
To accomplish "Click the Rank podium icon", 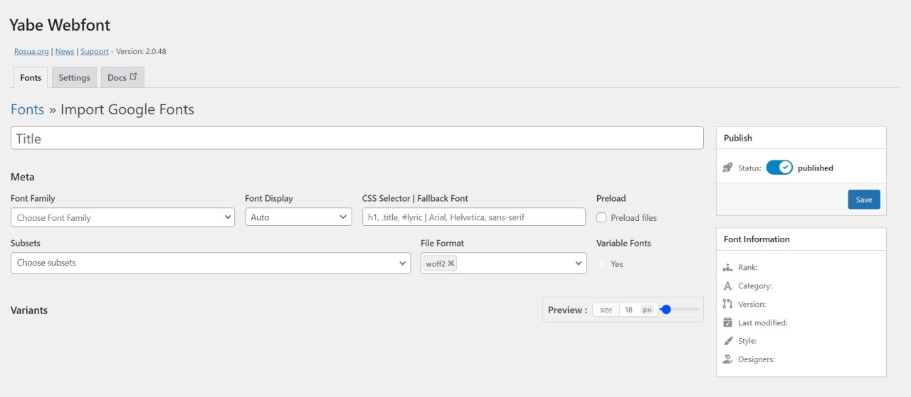I will 727,268.
